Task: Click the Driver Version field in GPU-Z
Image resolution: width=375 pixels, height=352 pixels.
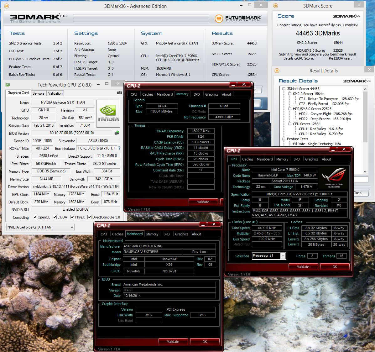Action: pos(76,187)
